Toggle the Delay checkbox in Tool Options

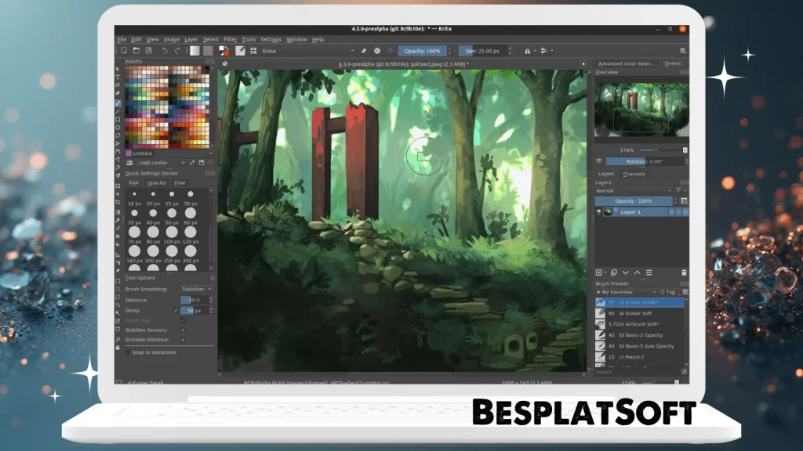(176, 311)
